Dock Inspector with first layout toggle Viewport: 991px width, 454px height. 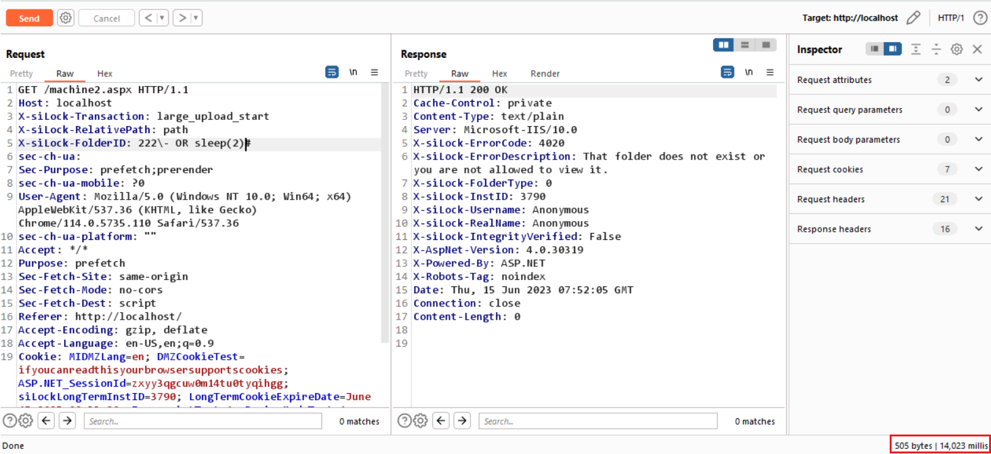[x=875, y=49]
